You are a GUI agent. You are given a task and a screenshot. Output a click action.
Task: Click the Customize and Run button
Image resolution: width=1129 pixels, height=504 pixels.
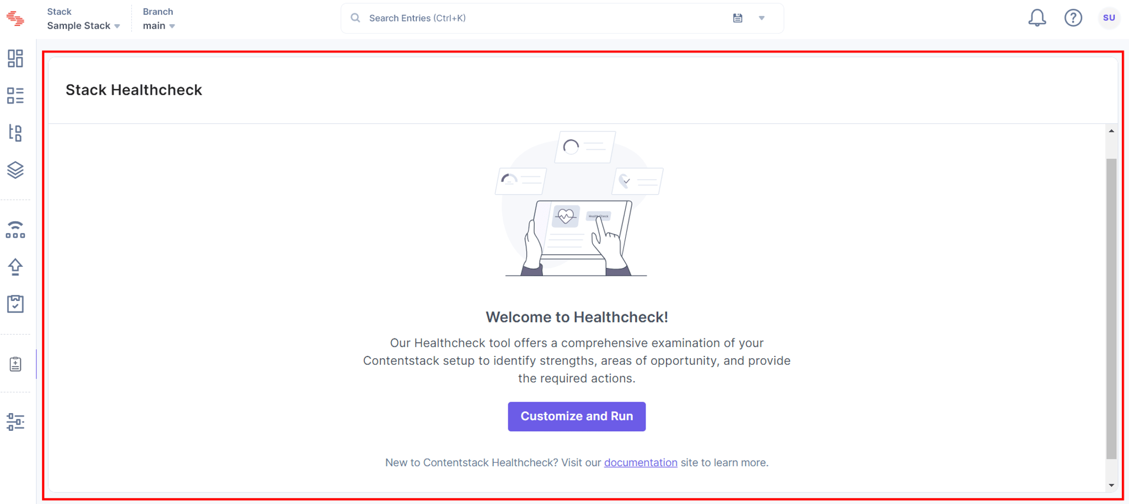(x=577, y=417)
